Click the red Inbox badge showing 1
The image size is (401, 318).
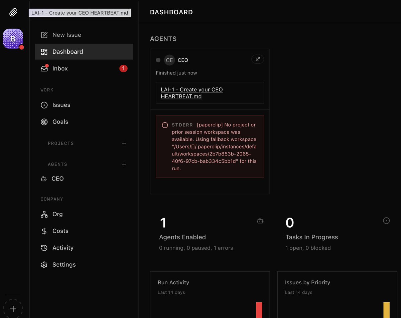click(x=123, y=68)
